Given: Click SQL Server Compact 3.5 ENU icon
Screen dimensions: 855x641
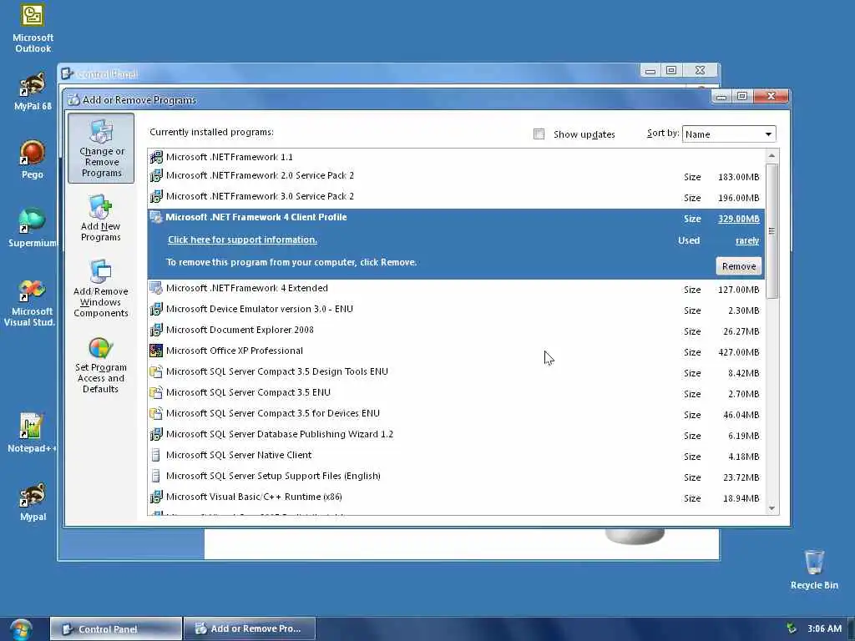Looking at the screenshot, I should pyautogui.click(x=156, y=392).
